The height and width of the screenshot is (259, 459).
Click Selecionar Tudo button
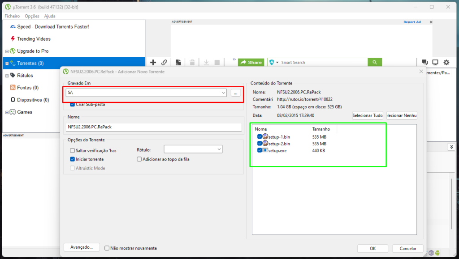click(368, 115)
